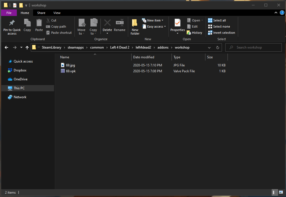Viewport: 286px width, 197px height.
Task: Open file History
Action: click(194, 33)
